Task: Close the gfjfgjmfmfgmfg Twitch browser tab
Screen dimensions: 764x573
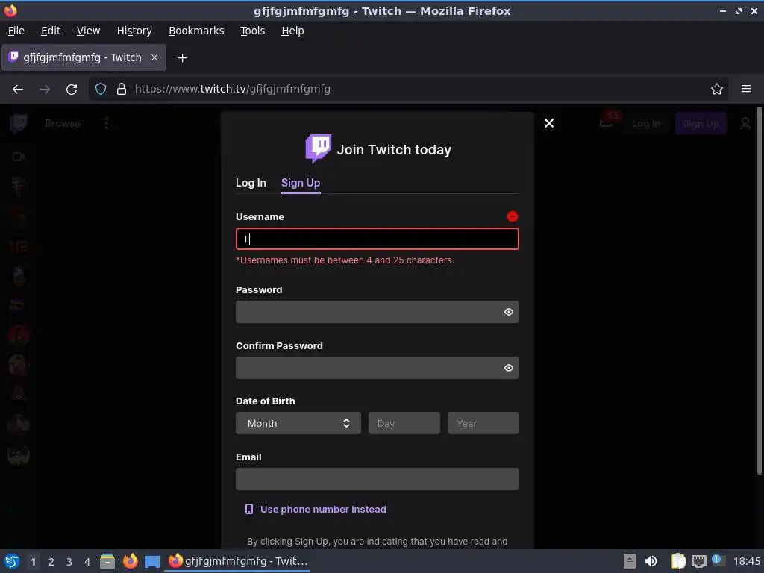Action: tap(154, 57)
